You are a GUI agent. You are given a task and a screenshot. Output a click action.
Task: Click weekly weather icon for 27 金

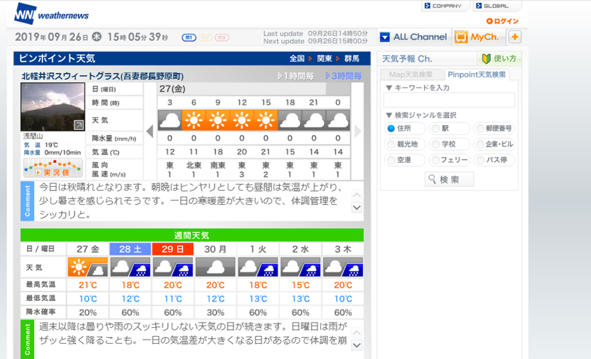point(88,267)
